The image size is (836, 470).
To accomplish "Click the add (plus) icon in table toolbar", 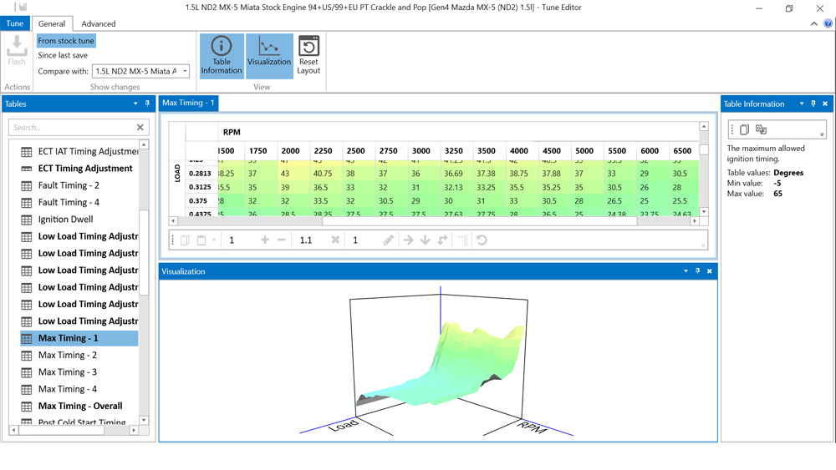I will (x=265, y=240).
